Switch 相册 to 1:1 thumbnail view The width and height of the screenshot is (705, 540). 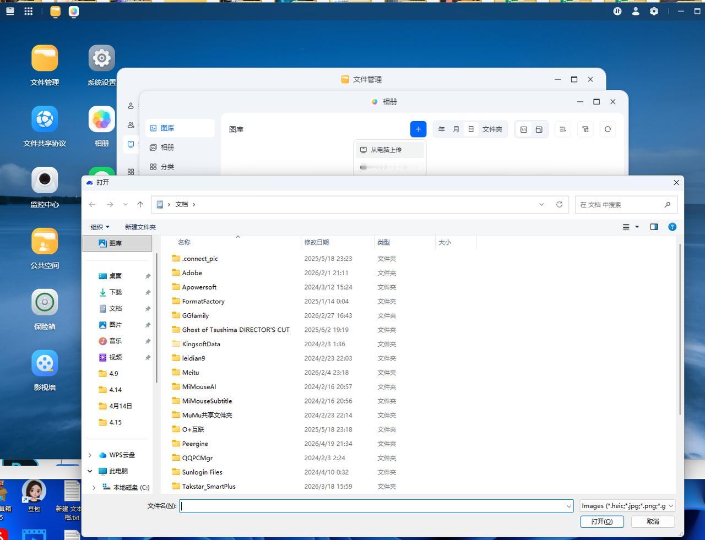click(x=524, y=129)
